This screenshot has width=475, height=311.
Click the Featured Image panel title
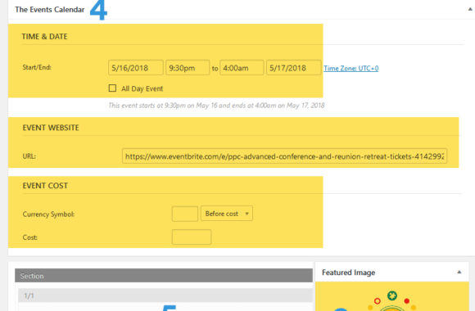pos(348,273)
